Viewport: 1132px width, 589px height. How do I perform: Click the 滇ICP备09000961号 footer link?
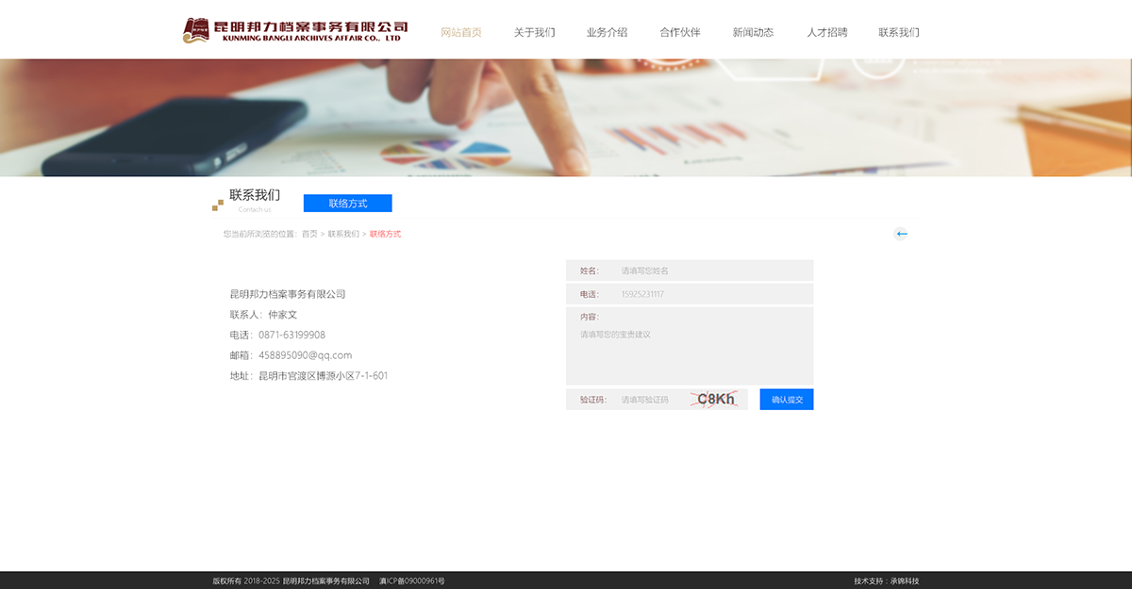coord(412,581)
